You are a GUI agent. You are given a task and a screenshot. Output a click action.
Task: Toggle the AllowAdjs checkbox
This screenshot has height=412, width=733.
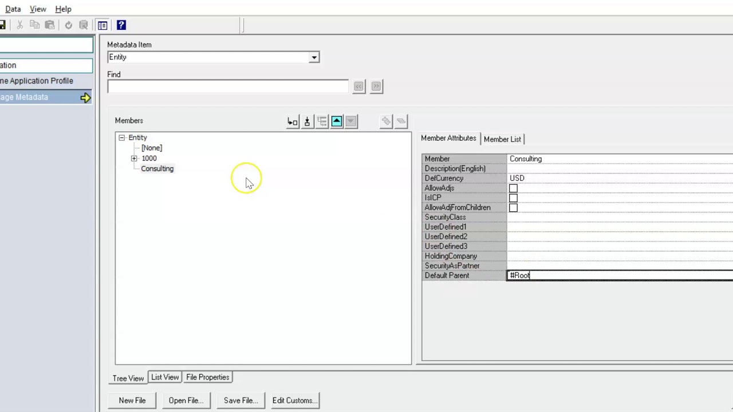[513, 188]
